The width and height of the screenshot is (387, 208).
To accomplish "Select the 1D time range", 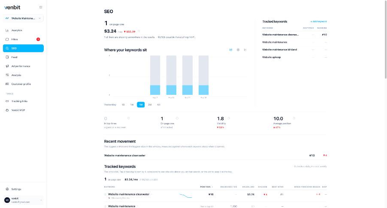I will click(x=123, y=105).
